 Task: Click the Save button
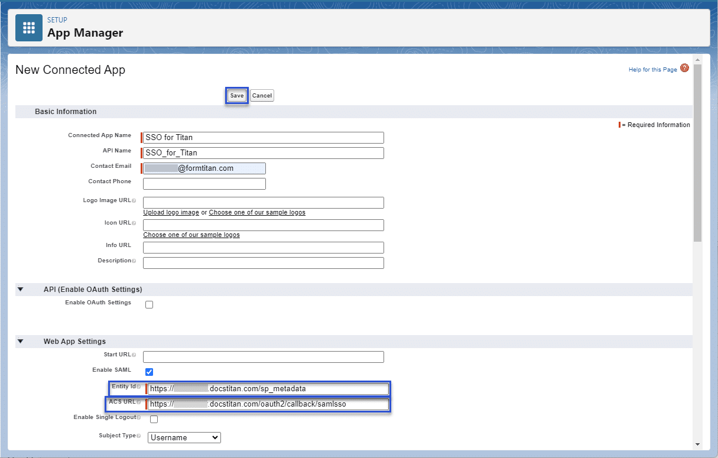point(236,95)
